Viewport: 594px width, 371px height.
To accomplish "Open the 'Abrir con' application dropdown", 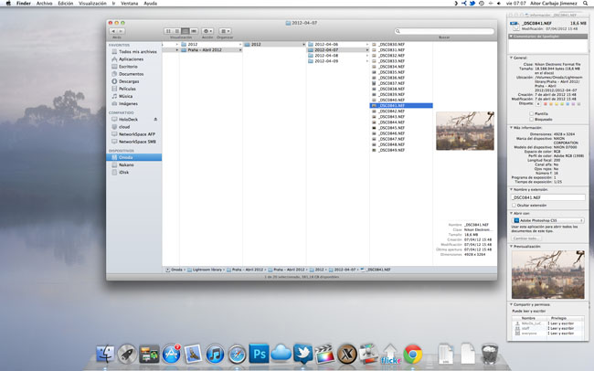I will (546, 220).
